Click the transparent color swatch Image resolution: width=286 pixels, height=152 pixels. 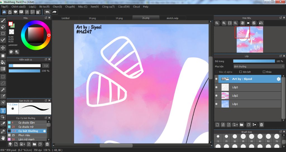(11, 32)
